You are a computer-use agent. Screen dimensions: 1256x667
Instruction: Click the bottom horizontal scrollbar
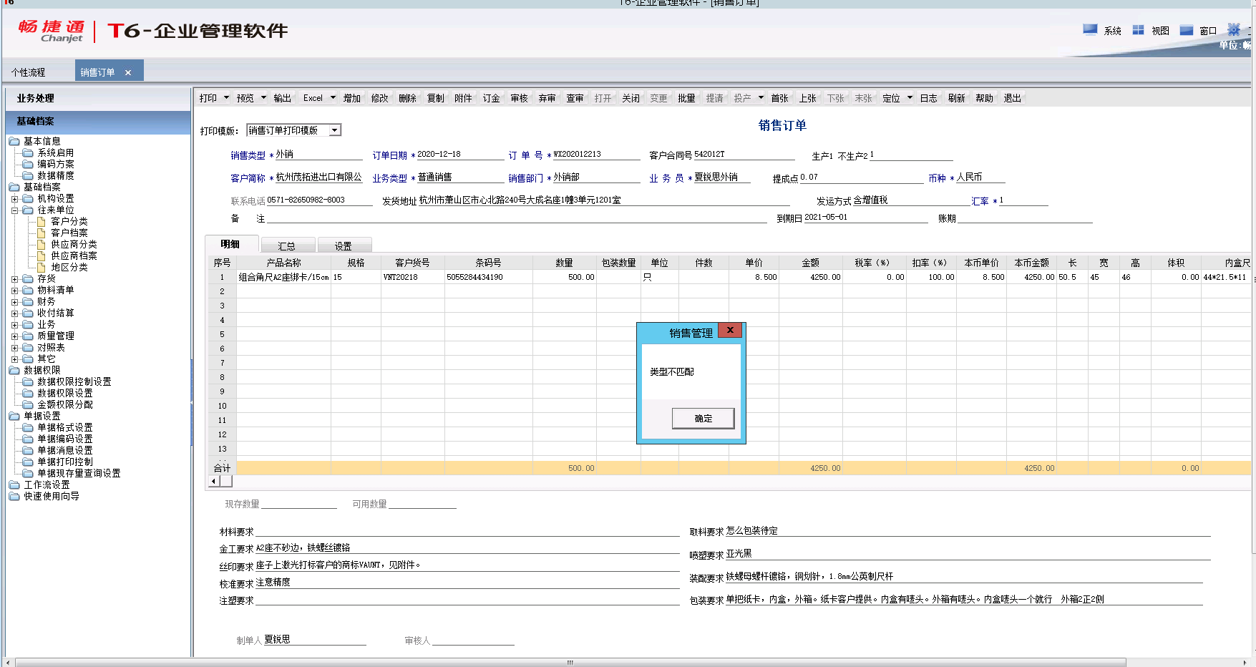click(570, 662)
